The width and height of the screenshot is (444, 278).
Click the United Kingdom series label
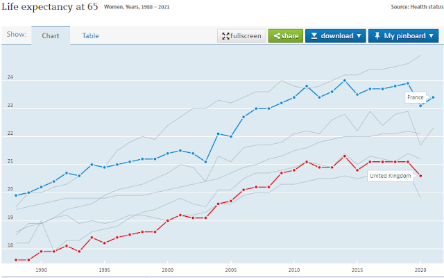click(391, 176)
